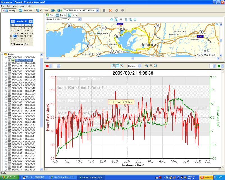The image size is (225, 180).
Task: Open the green elevation series dropdown
Action: point(222,66)
